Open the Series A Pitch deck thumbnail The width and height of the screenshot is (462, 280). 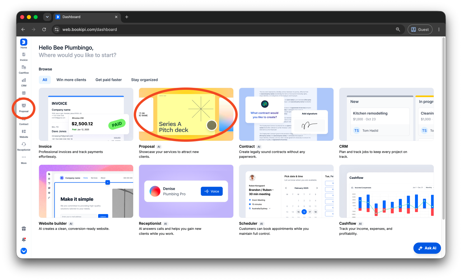(186, 114)
